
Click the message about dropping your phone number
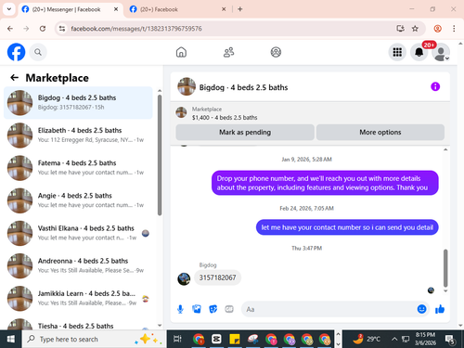pos(325,183)
